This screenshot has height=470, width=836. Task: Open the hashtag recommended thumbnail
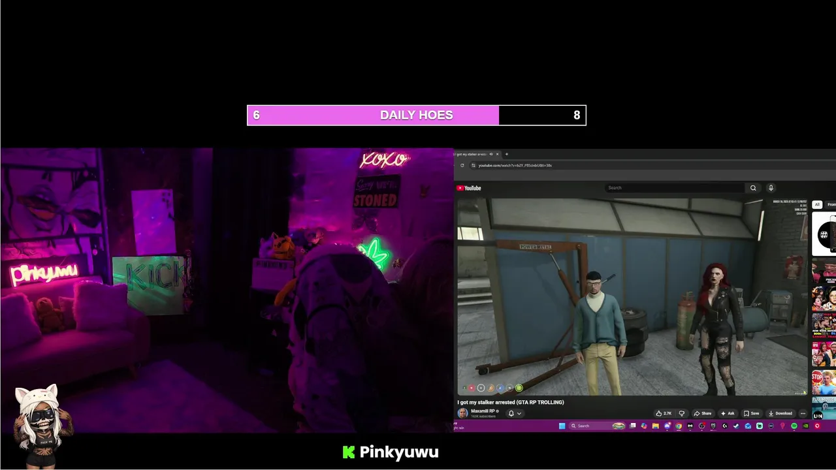point(824,234)
